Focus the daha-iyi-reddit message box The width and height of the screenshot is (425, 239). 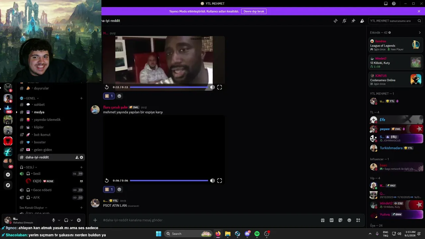[209, 220]
